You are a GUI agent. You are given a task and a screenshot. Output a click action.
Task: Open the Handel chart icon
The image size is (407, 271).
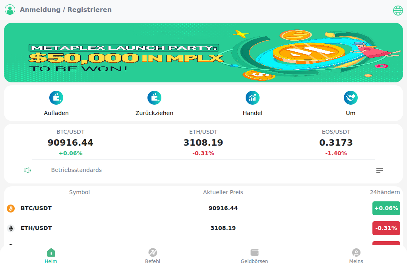point(252,97)
